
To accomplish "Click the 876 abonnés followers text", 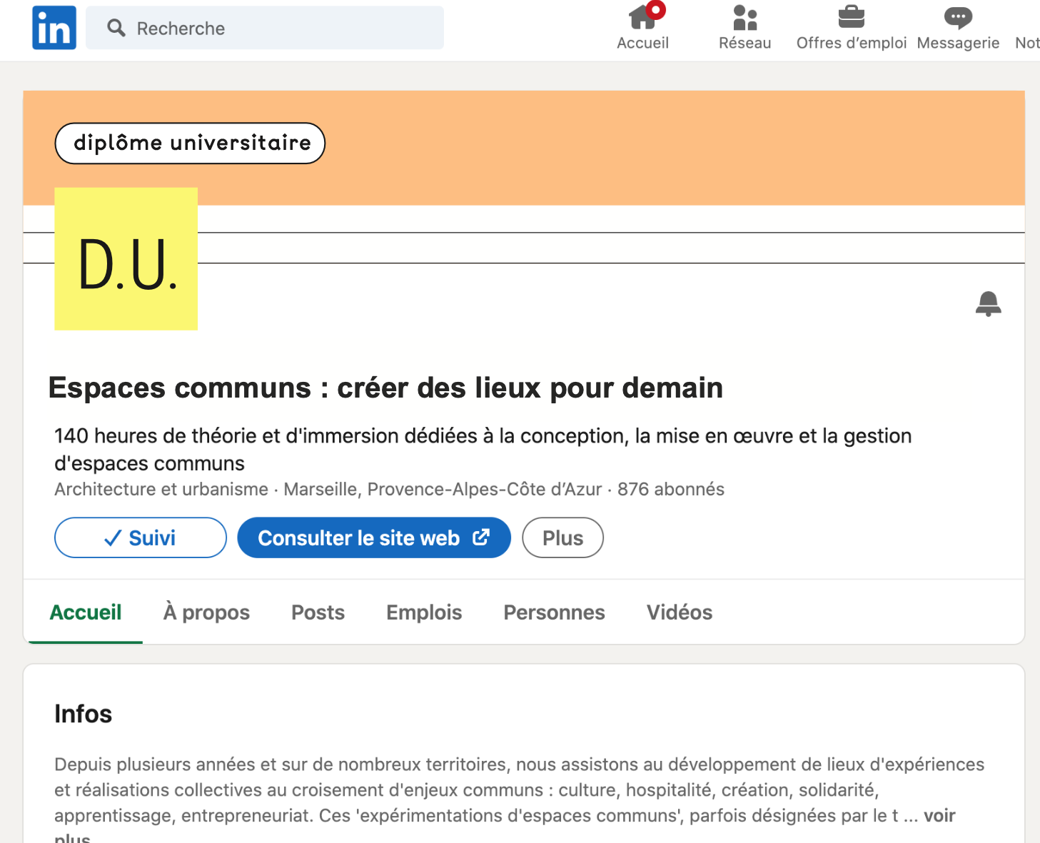I will click(670, 490).
